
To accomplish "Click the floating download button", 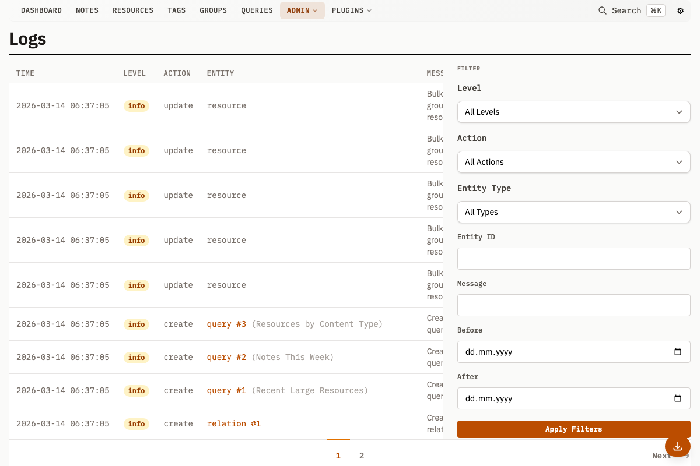I will tap(677, 446).
